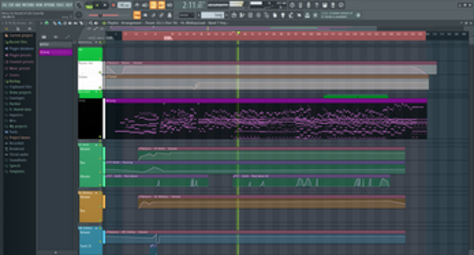Toggle wait-for-input icon next to metronome

[x=145, y=5]
